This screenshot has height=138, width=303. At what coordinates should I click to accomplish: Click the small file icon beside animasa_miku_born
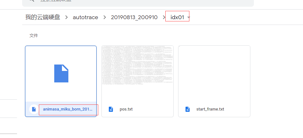pyautogui.click(x=34, y=109)
